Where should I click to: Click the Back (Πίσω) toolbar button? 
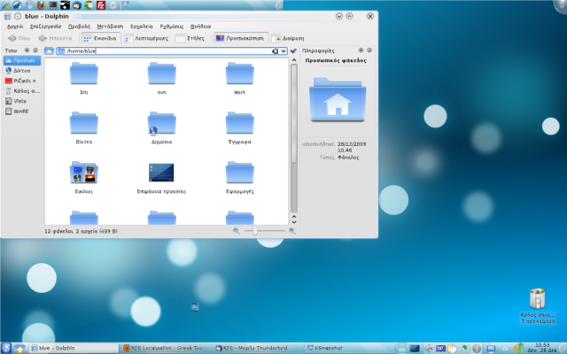tap(19, 38)
